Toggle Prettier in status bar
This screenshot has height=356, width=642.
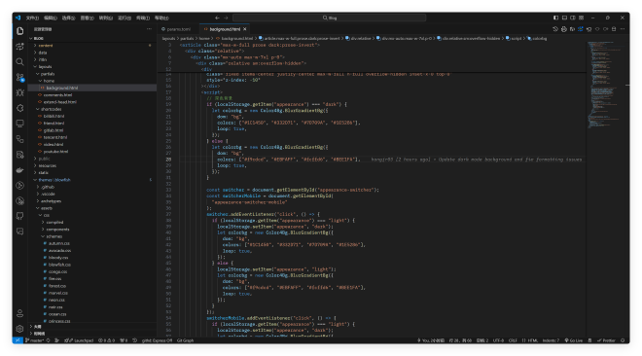[x=606, y=340]
